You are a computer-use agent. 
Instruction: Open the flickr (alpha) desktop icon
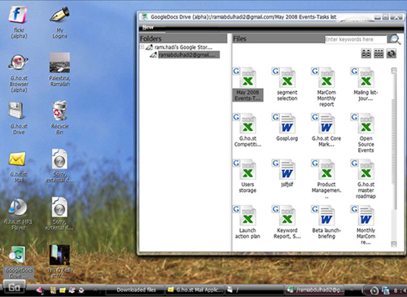[x=18, y=22]
